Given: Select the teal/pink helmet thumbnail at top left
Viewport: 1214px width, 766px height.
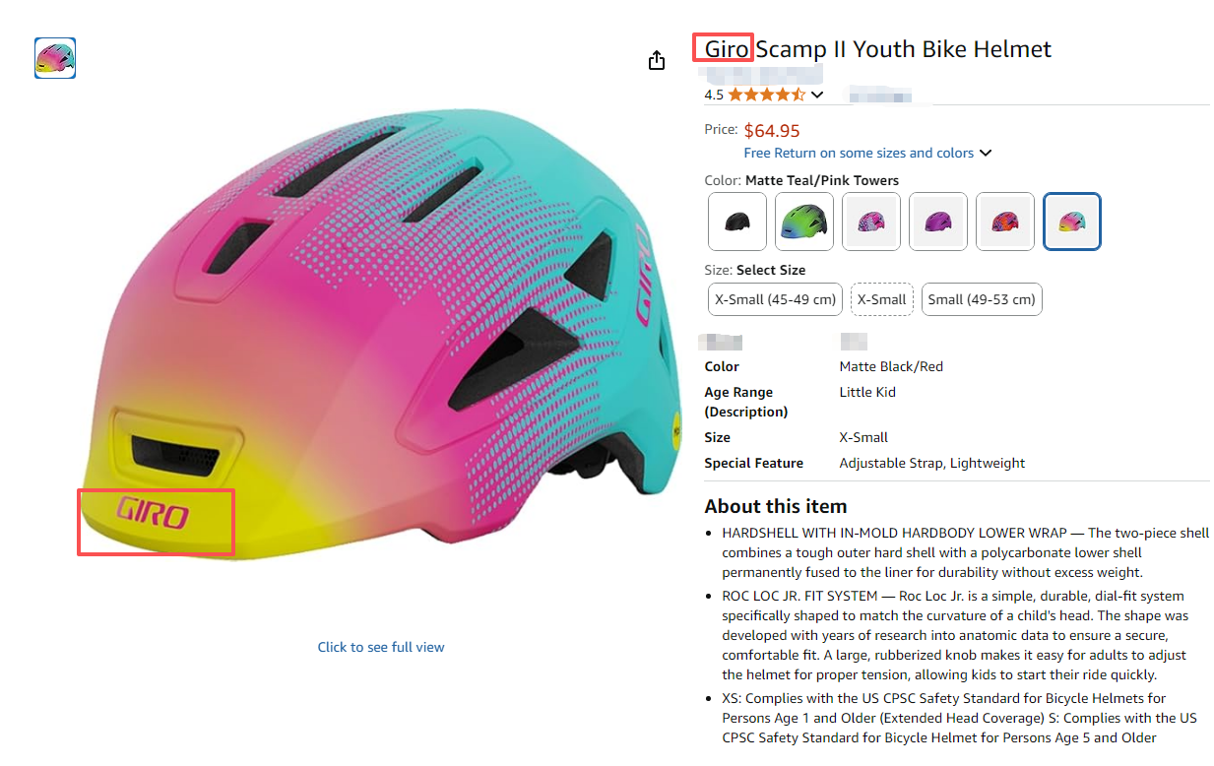Looking at the screenshot, I should [x=55, y=58].
